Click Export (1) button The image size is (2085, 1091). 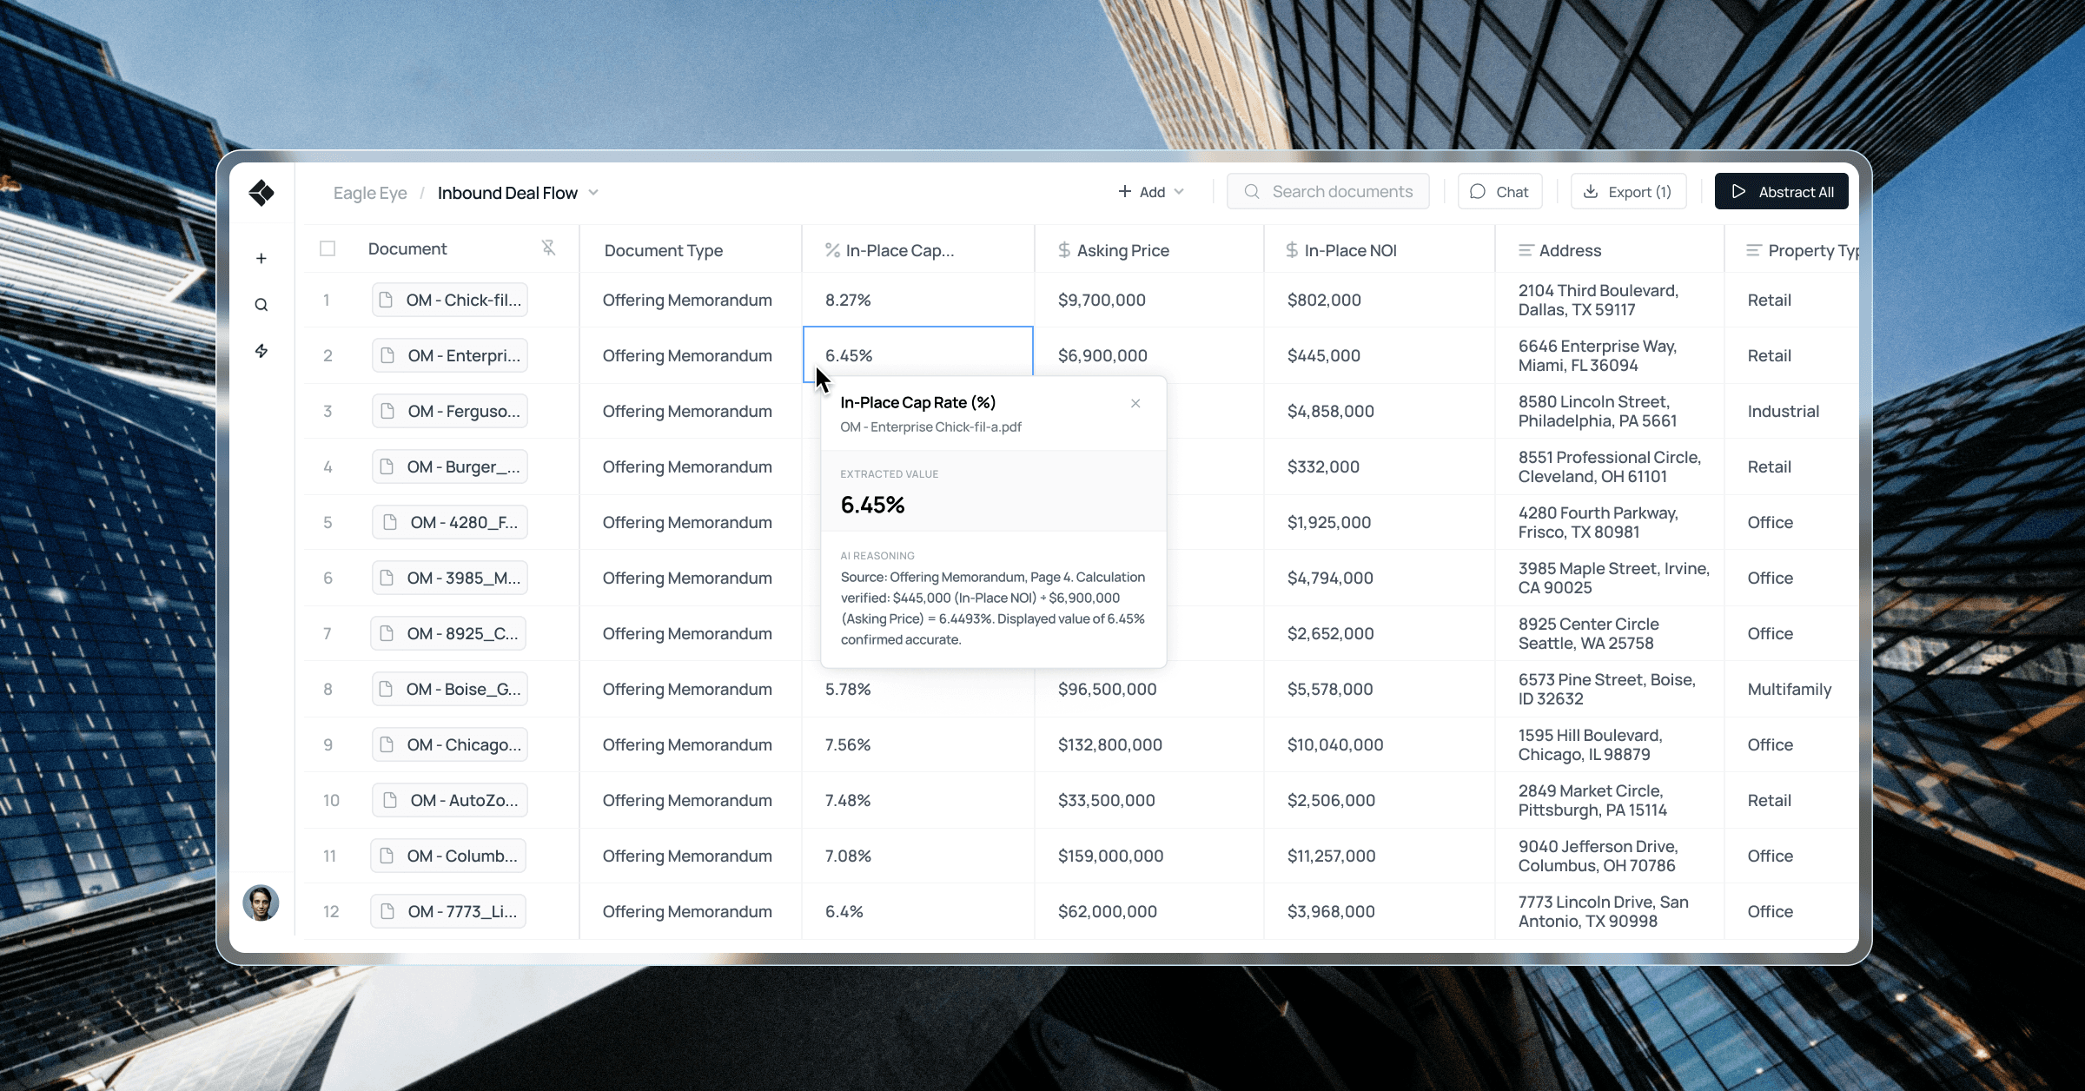[1628, 192]
